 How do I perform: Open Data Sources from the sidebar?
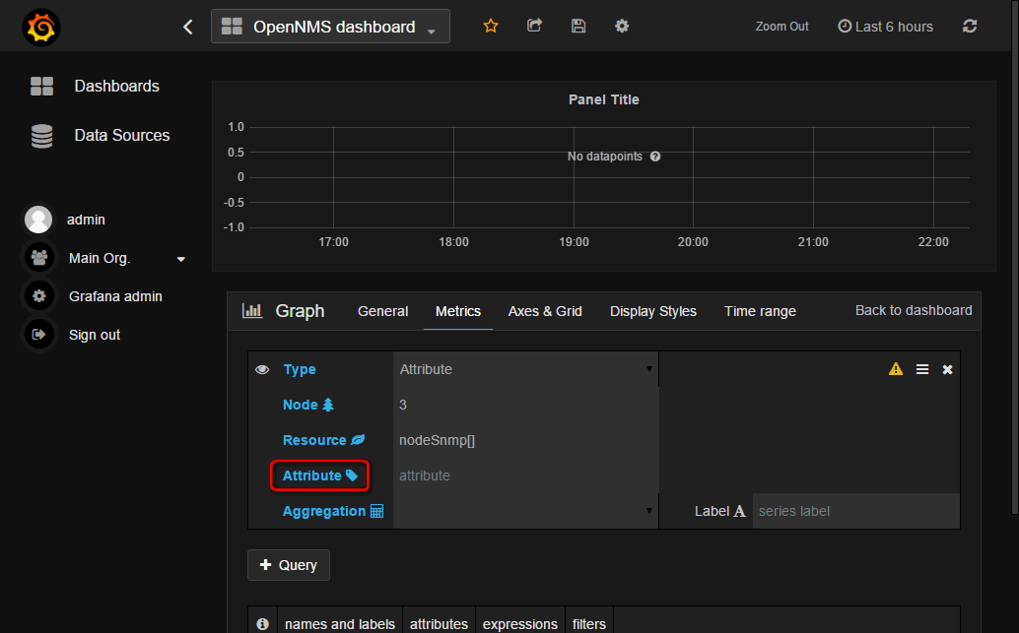(122, 135)
